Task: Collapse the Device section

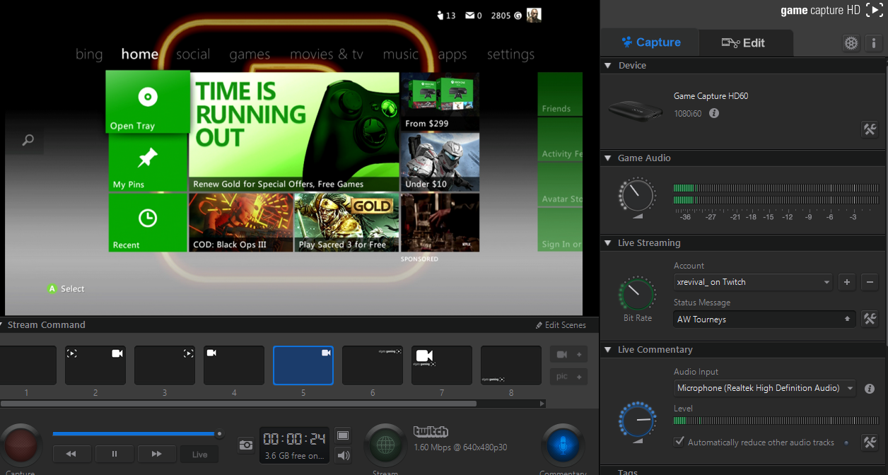Action: [x=607, y=65]
